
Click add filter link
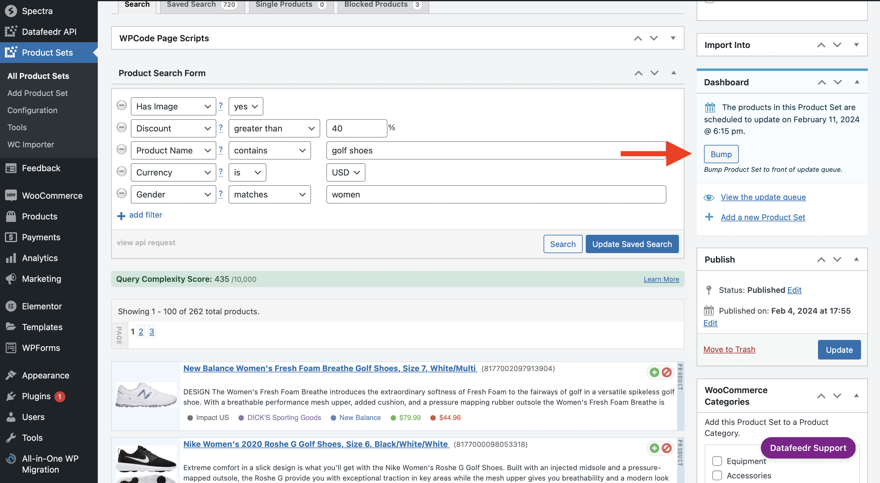coord(145,215)
